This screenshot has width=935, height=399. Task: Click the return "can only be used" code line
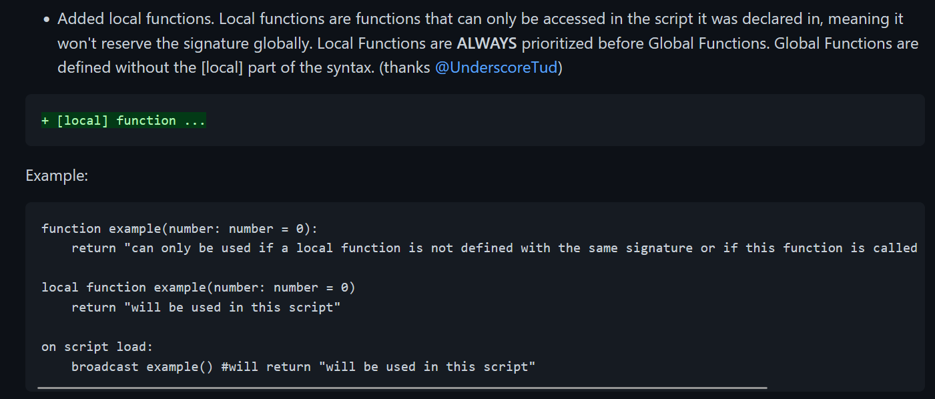(495, 248)
